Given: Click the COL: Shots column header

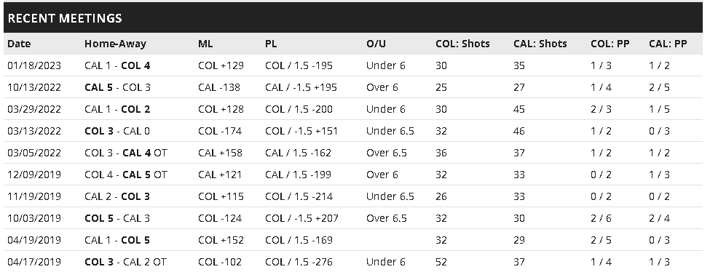Looking at the screenshot, I should click(462, 44).
